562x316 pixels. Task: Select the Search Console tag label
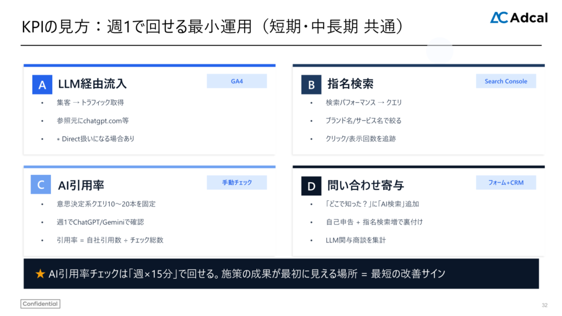coord(505,81)
